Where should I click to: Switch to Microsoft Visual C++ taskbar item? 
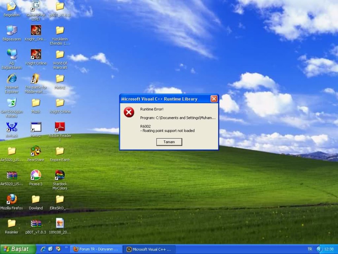(x=149, y=249)
